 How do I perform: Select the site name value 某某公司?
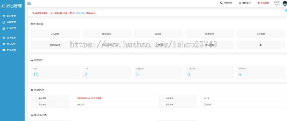[x=81, y=105]
